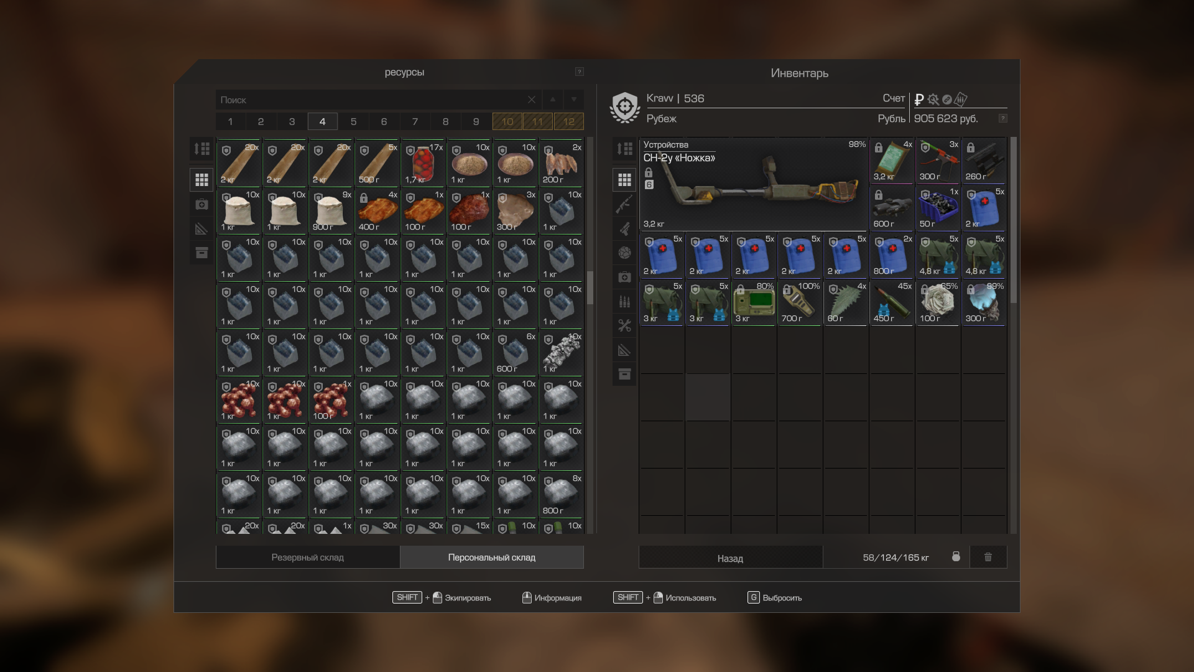
Task: Filter inventory by wrench tools icon
Action: point(624,325)
